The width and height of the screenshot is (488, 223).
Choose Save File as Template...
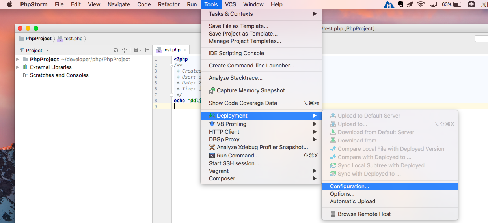click(x=261, y=26)
